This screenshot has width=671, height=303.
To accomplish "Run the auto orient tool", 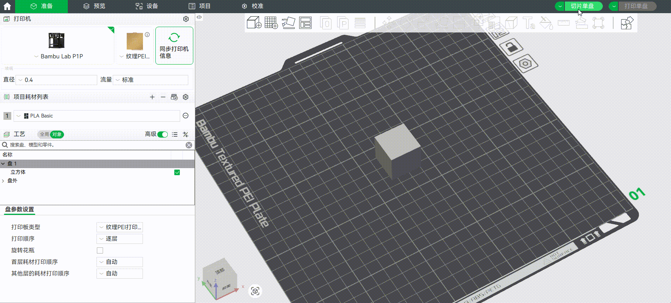I will coord(288,23).
